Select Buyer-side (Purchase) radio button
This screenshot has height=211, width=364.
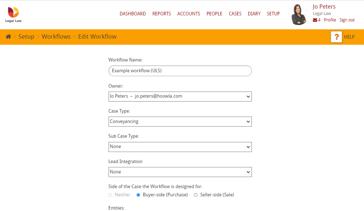pyautogui.click(x=138, y=195)
